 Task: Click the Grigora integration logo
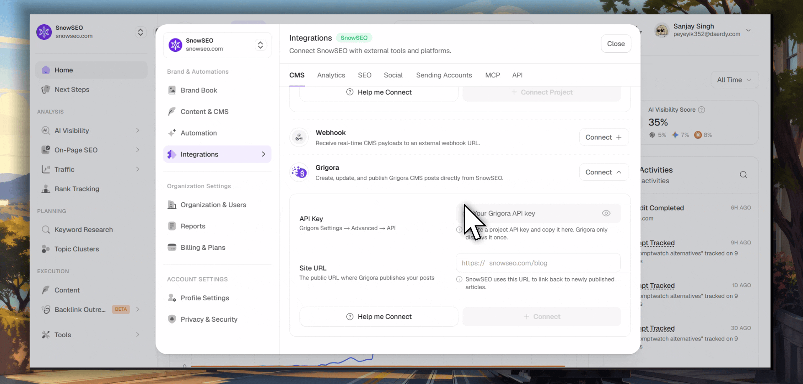[x=299, y=172]
